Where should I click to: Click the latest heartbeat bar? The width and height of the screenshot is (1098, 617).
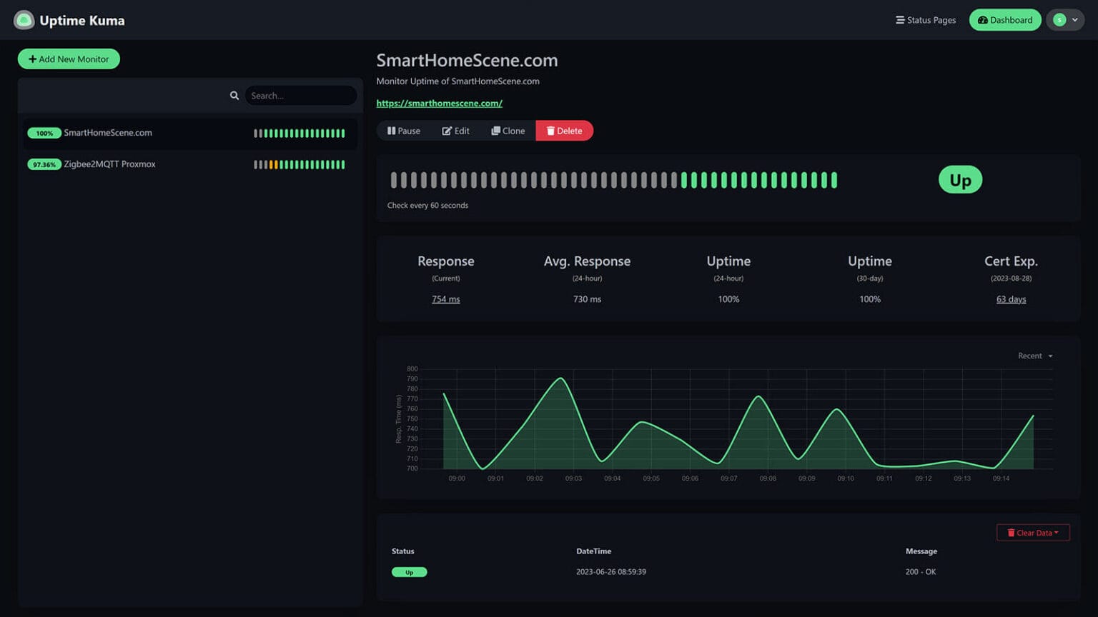(835, 179)
